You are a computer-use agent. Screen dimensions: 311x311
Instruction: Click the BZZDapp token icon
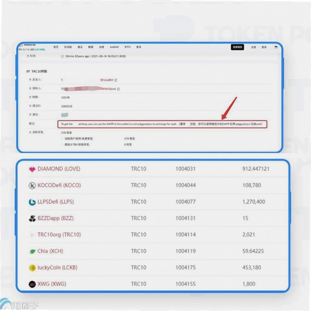pyautogui.click(x=32, y=218)
